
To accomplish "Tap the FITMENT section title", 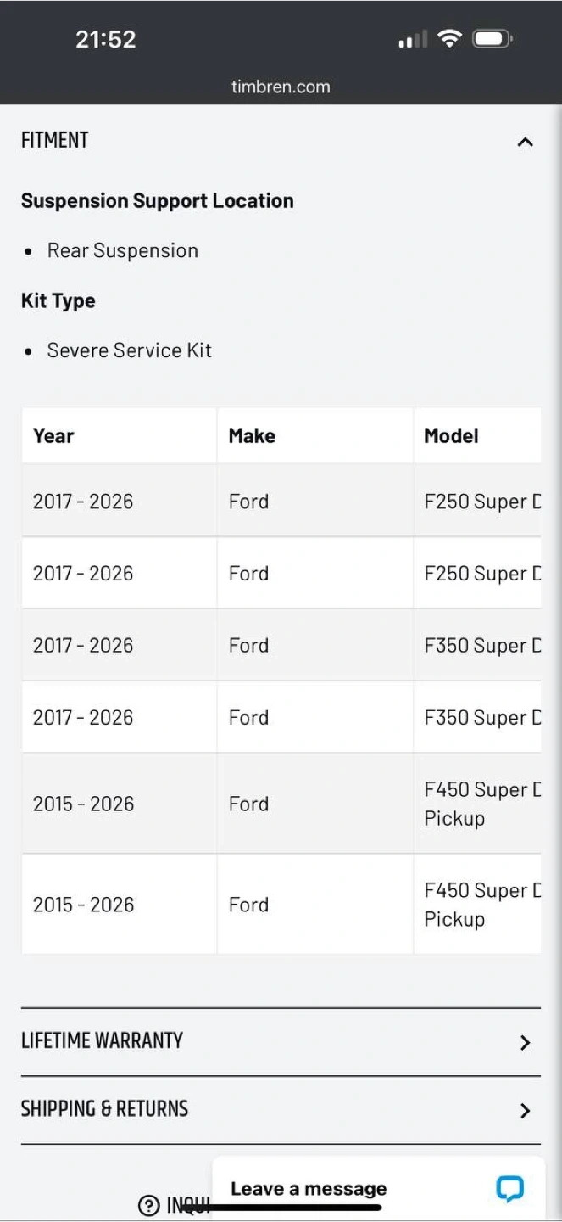I will [55, 140].
